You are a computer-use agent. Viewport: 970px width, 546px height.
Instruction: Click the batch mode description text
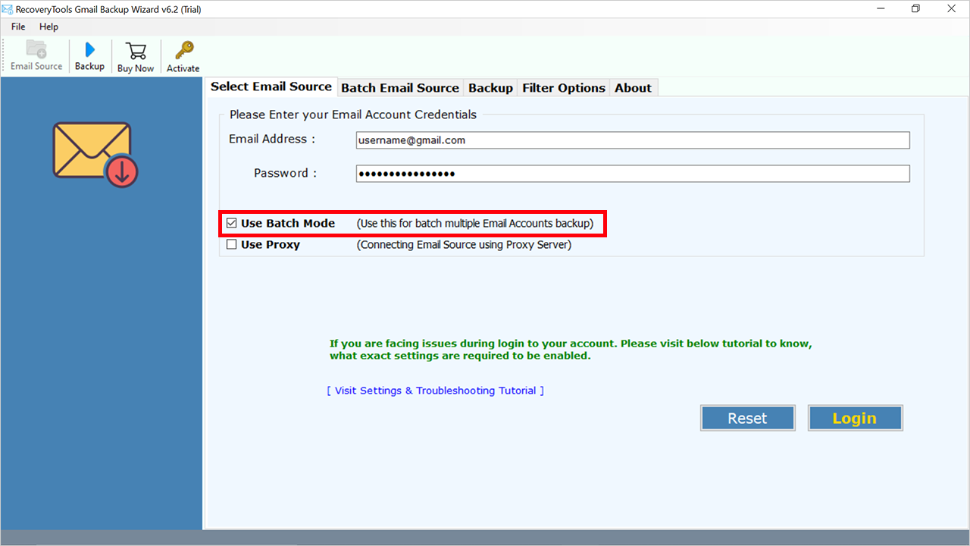point(475,224)
